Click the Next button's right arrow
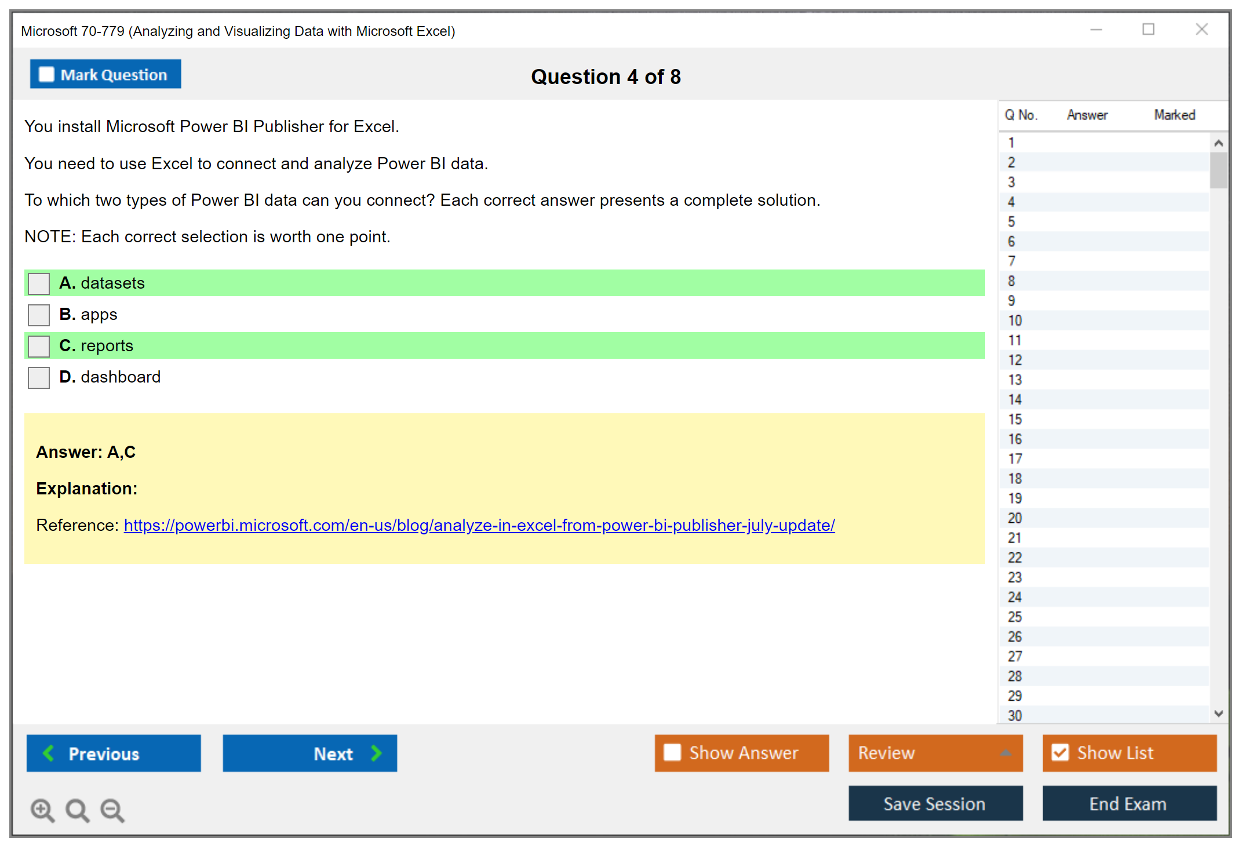Image resolution: width=1246 pixels, height=852 pixels. pos(376,753)
